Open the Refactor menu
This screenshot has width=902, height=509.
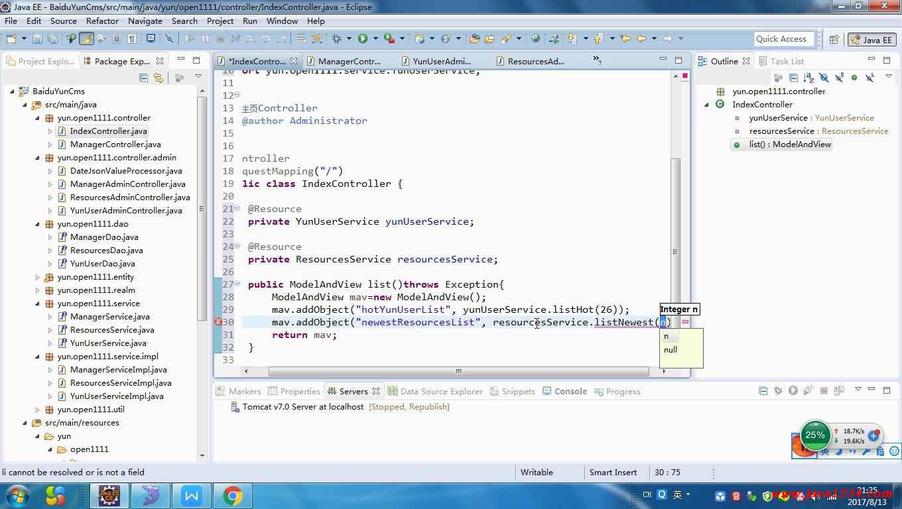pos(102,21)
